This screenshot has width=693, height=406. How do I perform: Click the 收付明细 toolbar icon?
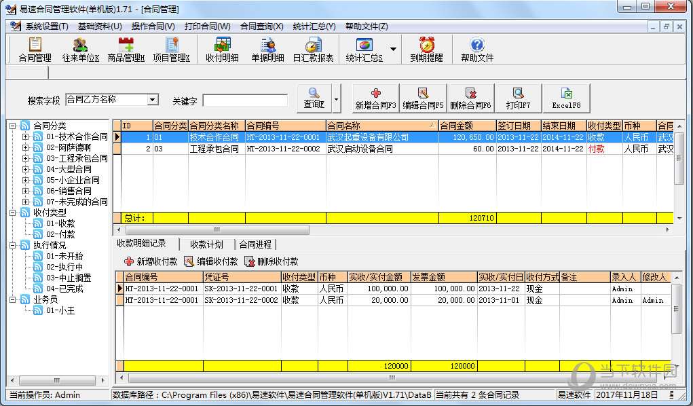(222, 50)
